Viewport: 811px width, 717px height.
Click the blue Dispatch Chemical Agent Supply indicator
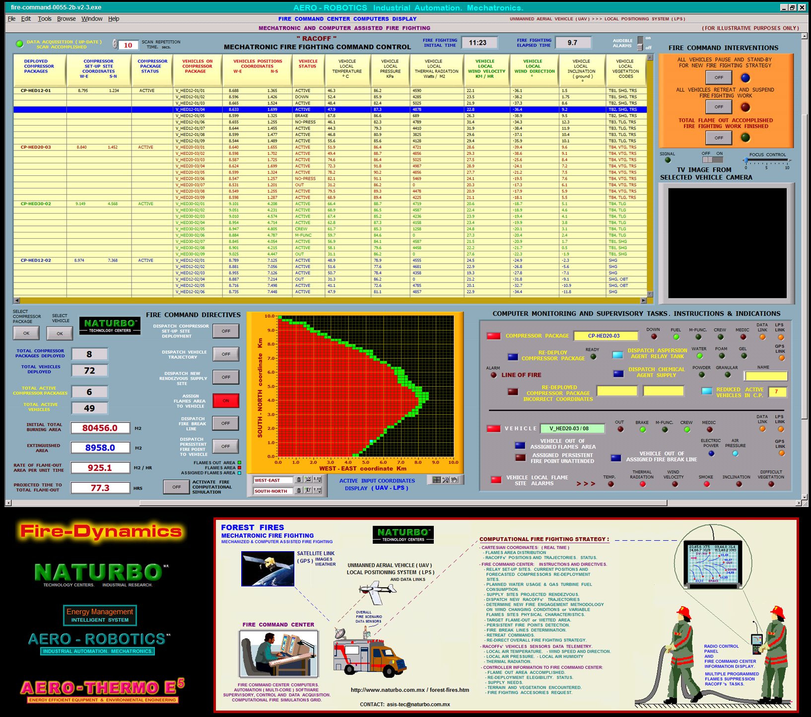[x=618, y=373]
